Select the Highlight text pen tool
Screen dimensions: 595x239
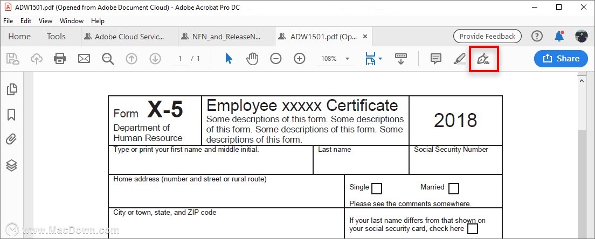(x=460, y=59)
